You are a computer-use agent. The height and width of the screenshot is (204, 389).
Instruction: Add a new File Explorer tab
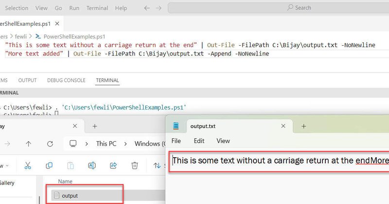pos(94,126)
